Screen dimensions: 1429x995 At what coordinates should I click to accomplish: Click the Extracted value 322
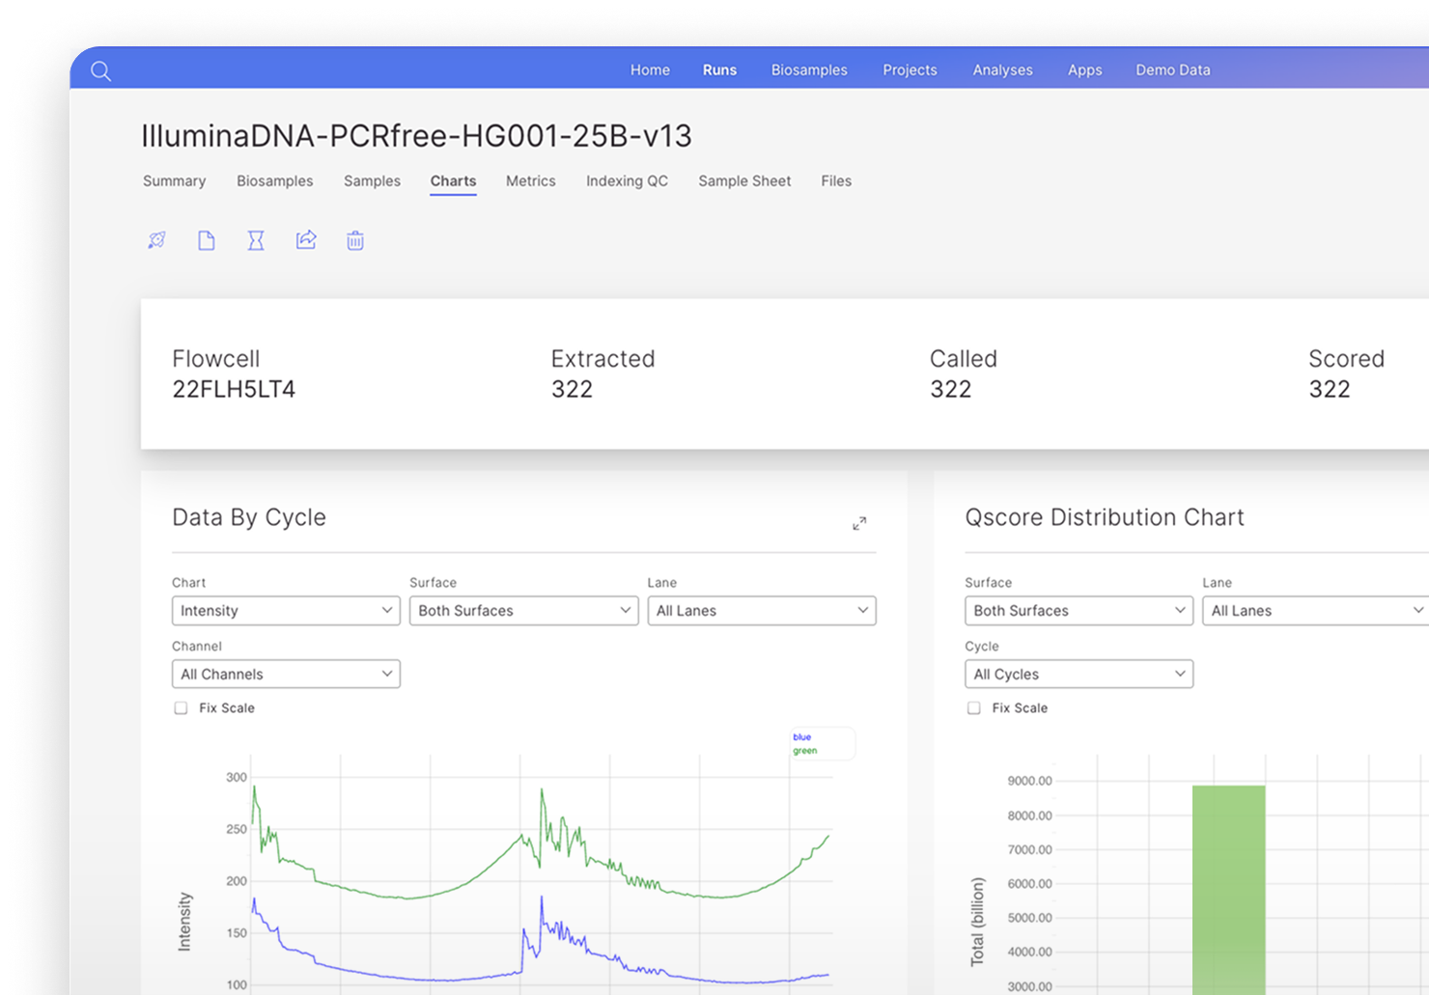click(572, 390)
